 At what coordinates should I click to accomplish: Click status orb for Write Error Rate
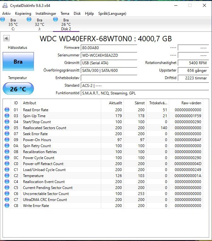pyautogui.click(x=7, y=206)
